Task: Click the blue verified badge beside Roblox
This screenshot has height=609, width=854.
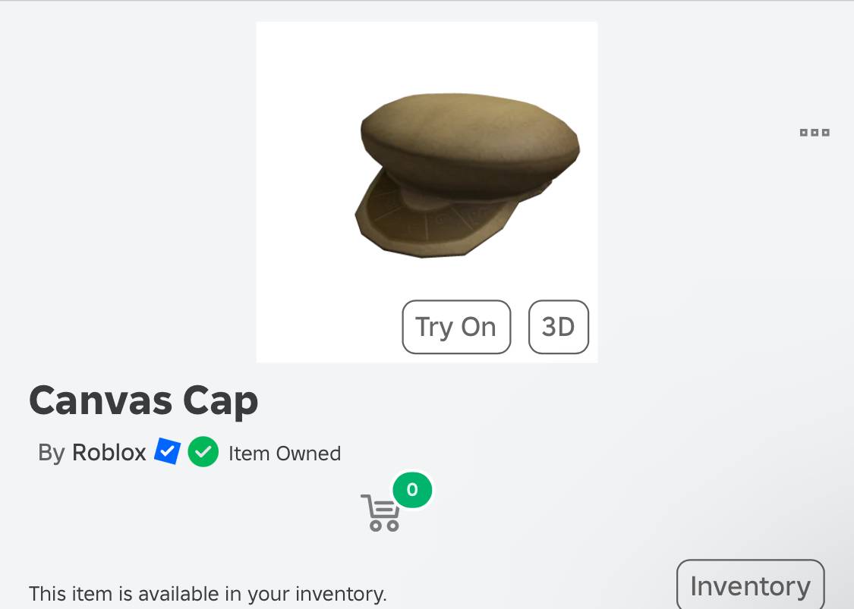Action: click(167, 452)
